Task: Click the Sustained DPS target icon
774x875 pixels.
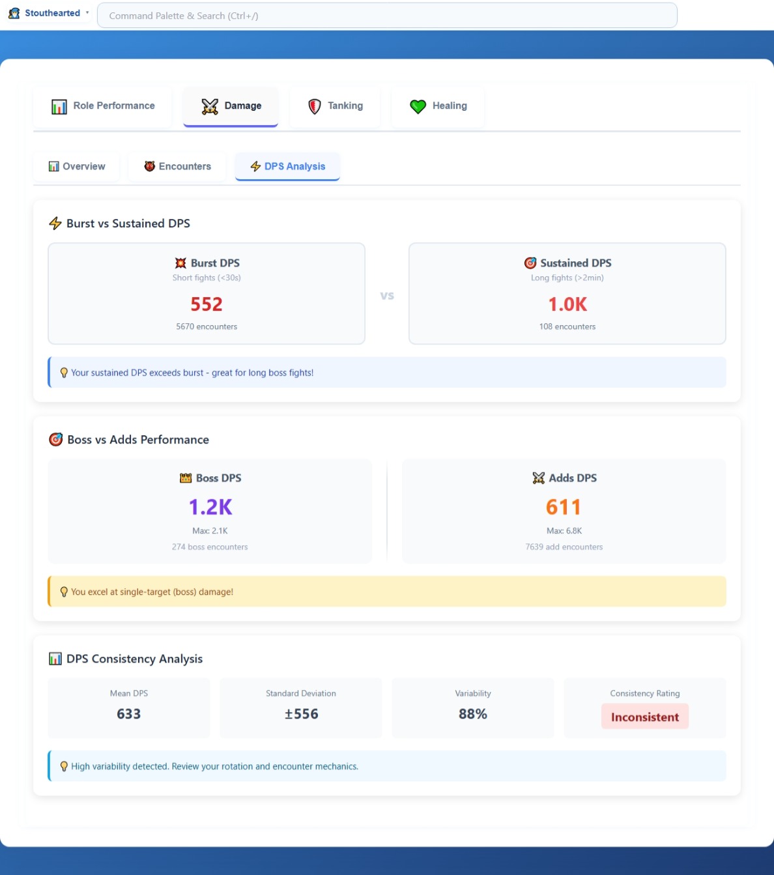Action: point(530,263)
